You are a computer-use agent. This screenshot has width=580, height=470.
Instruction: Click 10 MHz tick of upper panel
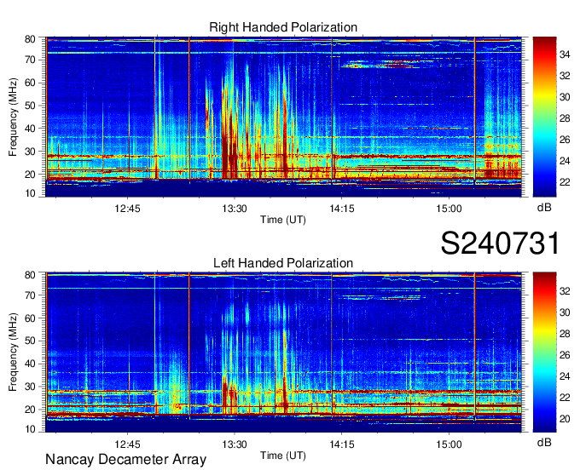pos(30,193)
